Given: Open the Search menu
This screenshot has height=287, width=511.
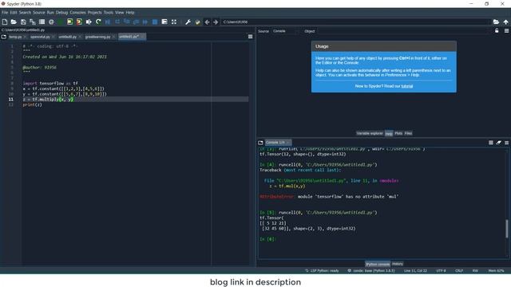Looking at the screenshot, I should coord(25,13).
